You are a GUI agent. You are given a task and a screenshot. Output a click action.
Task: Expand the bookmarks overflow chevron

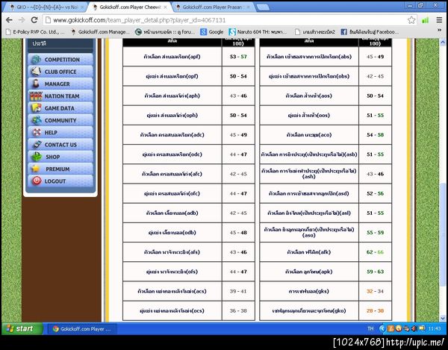(x=439, y=31)
